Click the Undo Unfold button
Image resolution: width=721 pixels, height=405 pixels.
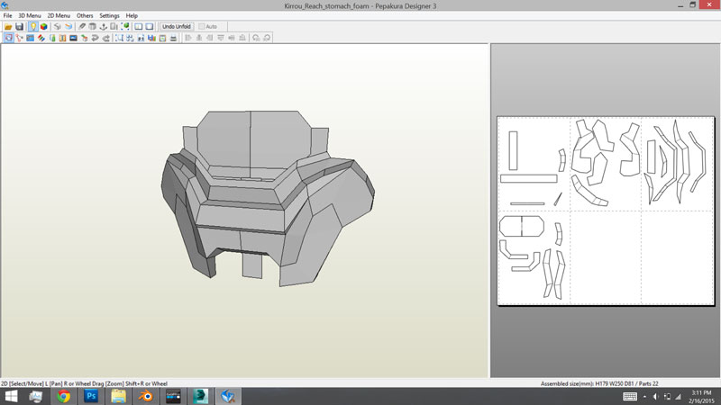[x=177, y=27]
